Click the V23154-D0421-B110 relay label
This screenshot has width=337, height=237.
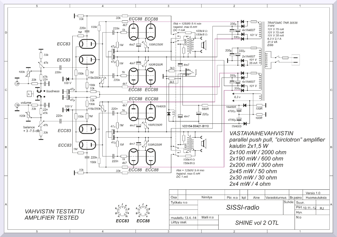(198, 126)
